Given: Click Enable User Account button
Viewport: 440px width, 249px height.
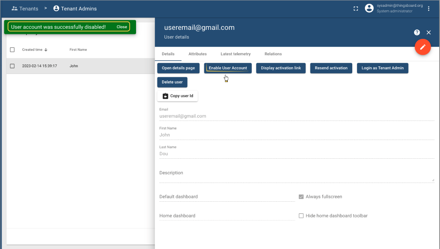Looking at the screenshot, I should click(228, 68).
